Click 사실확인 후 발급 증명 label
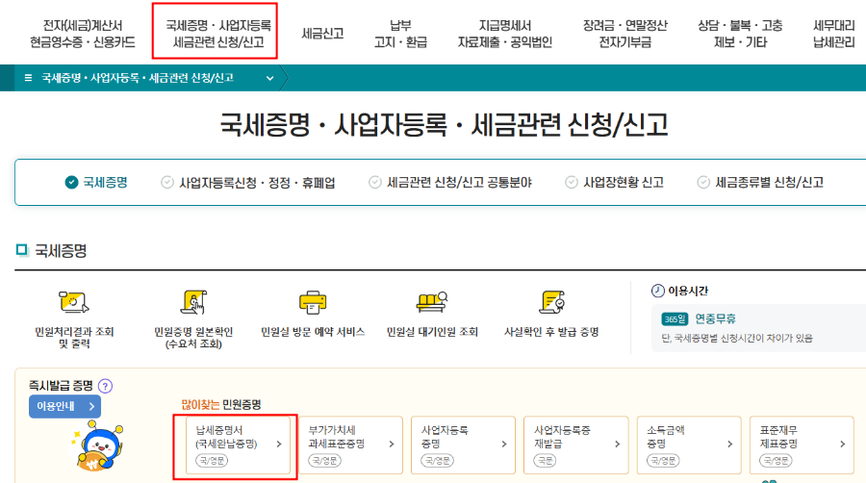Viewport: 866px width, 483px height. pos(551,332)
